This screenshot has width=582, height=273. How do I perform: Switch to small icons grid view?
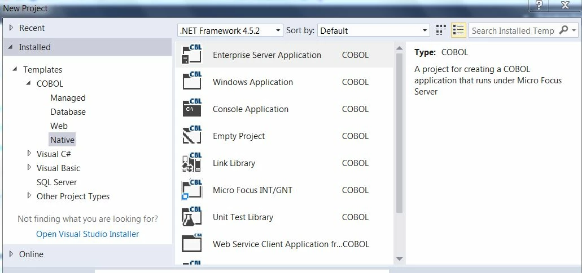click(440, 30)
